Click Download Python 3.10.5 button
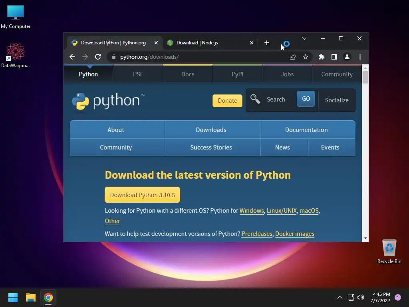409x307 pixels. tap(143, 195)
